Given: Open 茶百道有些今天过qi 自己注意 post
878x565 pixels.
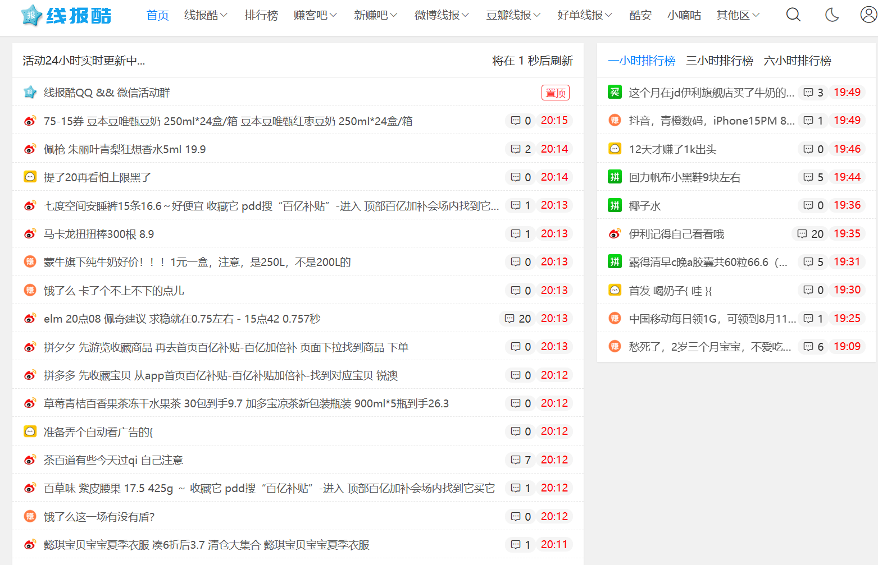Looking at the screenshot, I should [113, 460].
